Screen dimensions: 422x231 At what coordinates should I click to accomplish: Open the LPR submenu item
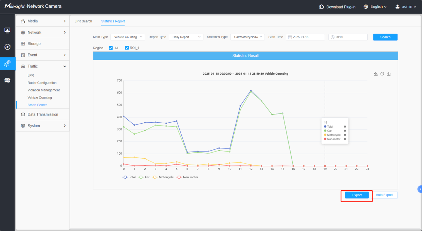31,75
